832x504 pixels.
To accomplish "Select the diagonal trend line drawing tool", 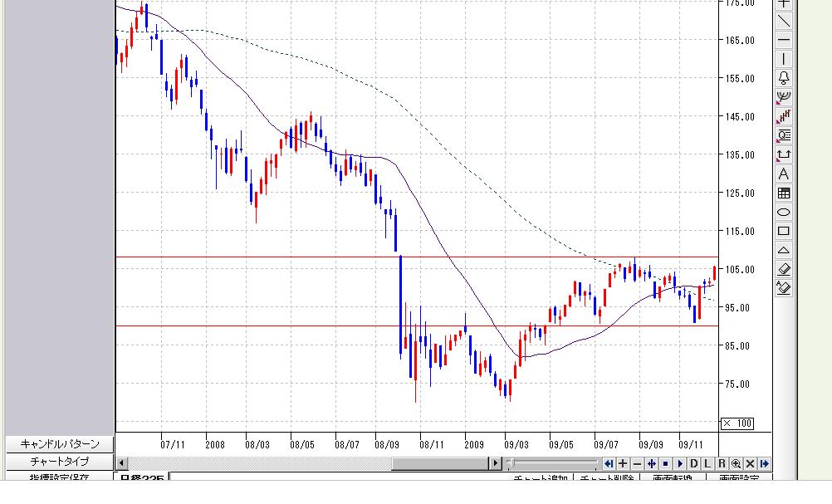I will pos(784,21).
